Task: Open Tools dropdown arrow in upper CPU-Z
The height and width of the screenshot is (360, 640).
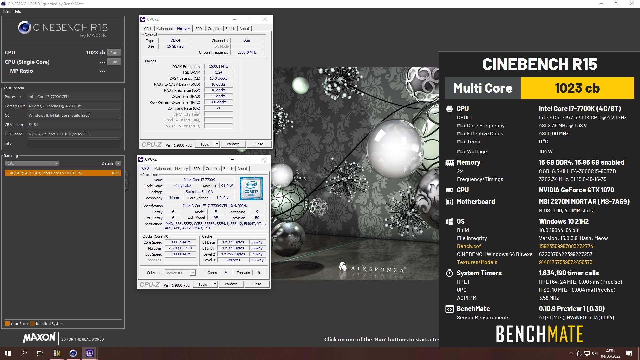Action: (217, 144)
